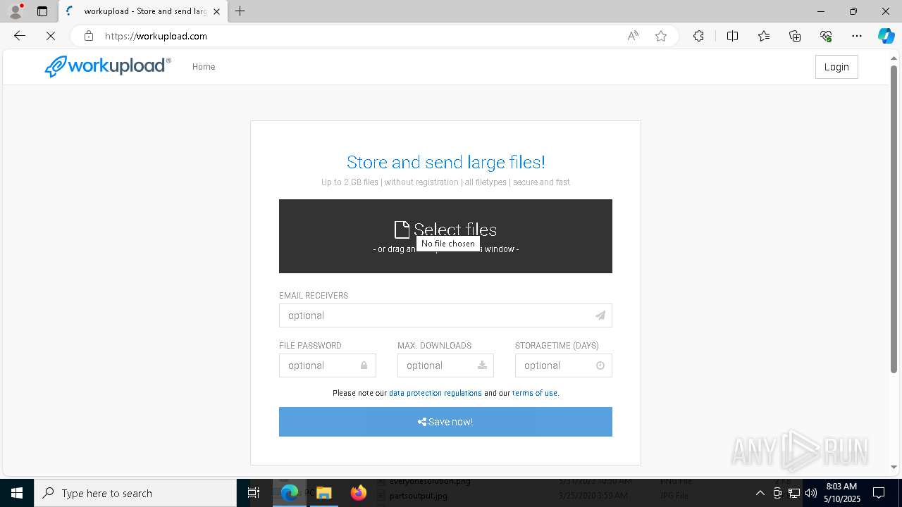Focus the Email Receivers input field

(445, 315)
